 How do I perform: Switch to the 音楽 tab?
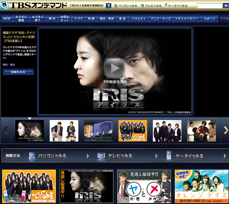(x=122, y=18)
